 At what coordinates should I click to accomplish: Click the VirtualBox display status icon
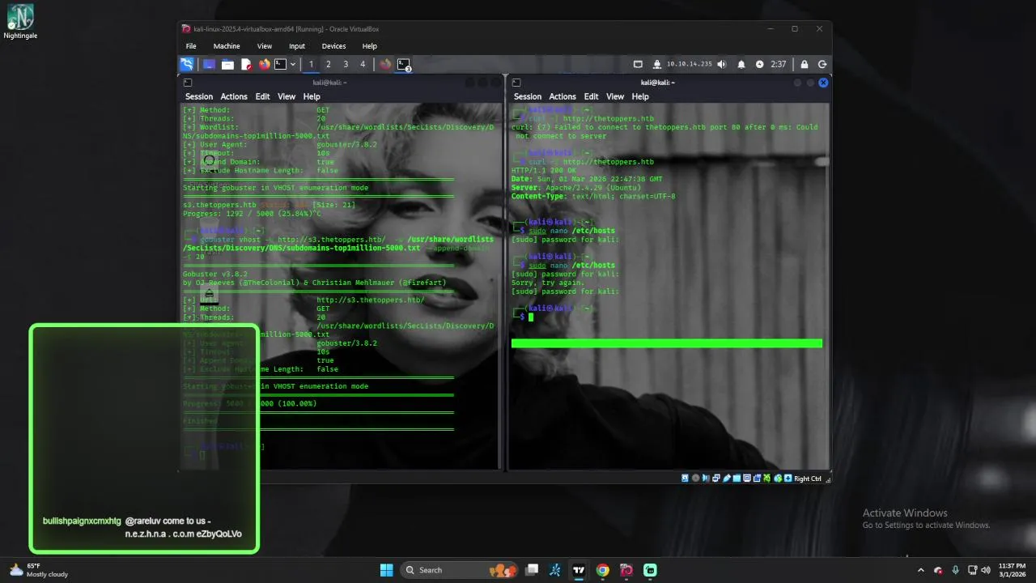(x=746, y=479)
